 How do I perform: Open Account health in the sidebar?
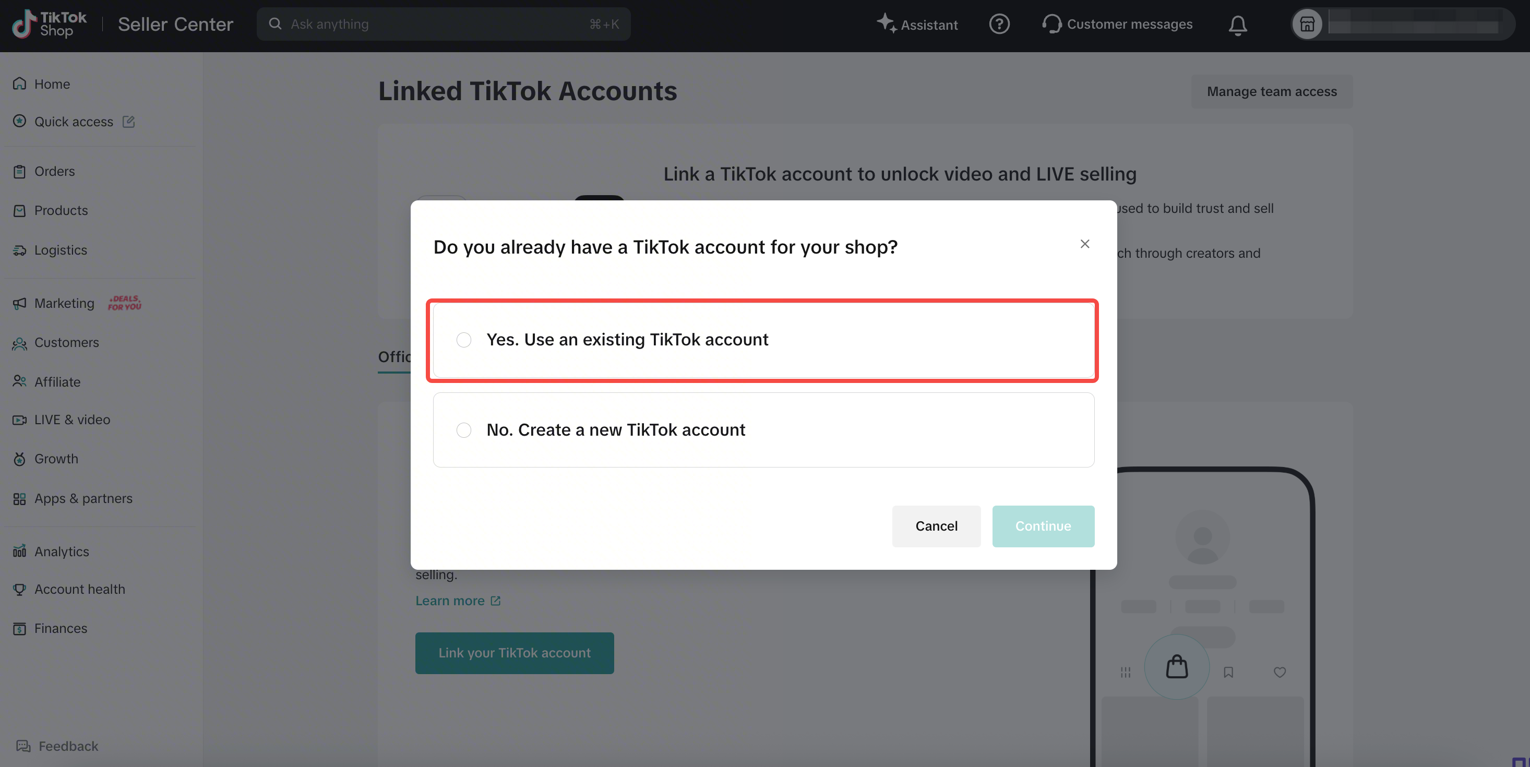(80, 590)
